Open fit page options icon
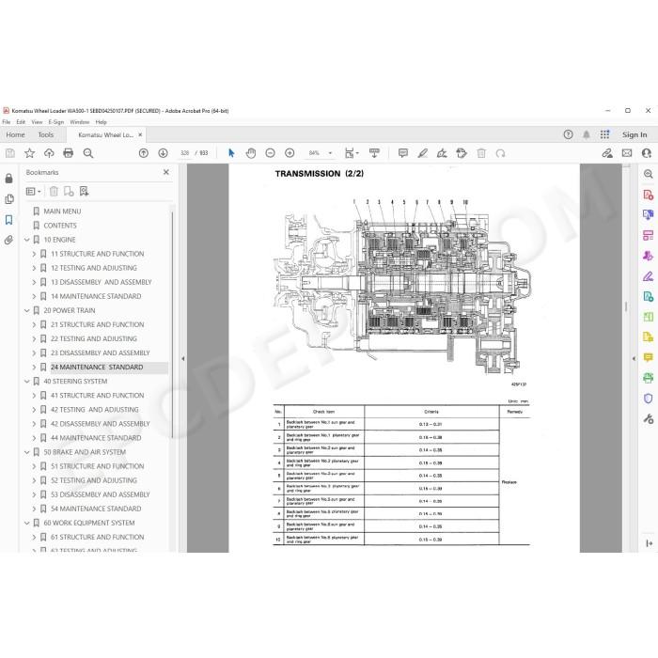658x658 pixels. pos(352,153)
